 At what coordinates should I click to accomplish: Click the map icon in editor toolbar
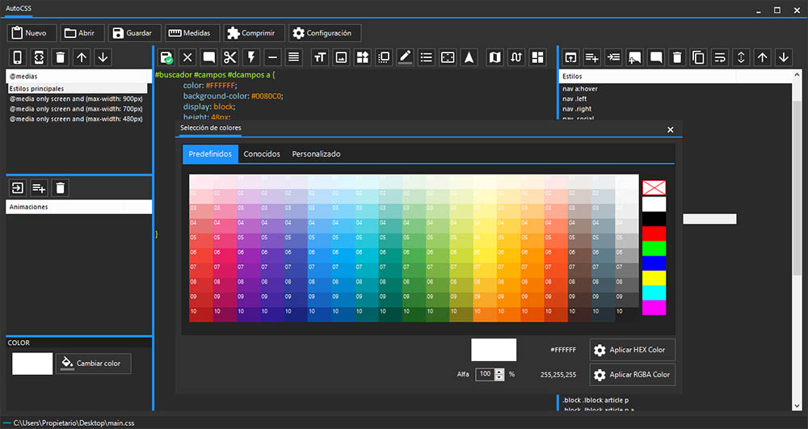[x=495, y=57]
